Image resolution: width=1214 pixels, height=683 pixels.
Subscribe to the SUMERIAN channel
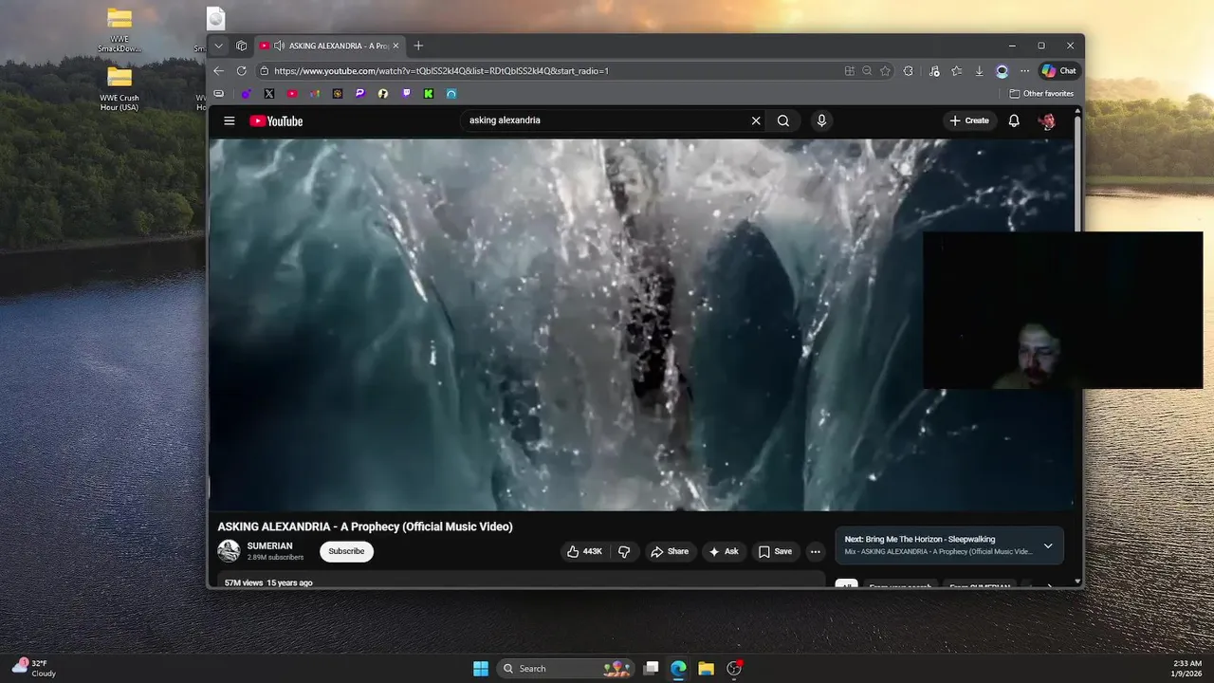[x=346, y=551]
